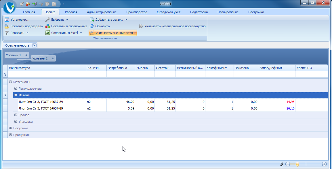This screenshot has height=169, width=332.
Task: Click the red deficit value 14,95
Action: point(290,102)
